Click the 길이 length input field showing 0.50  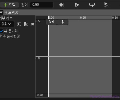pos(42,5)
